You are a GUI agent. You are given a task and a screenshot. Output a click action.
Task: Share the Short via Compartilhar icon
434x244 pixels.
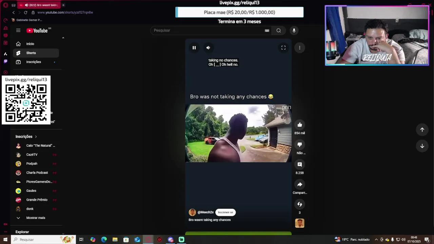point(300,184)
